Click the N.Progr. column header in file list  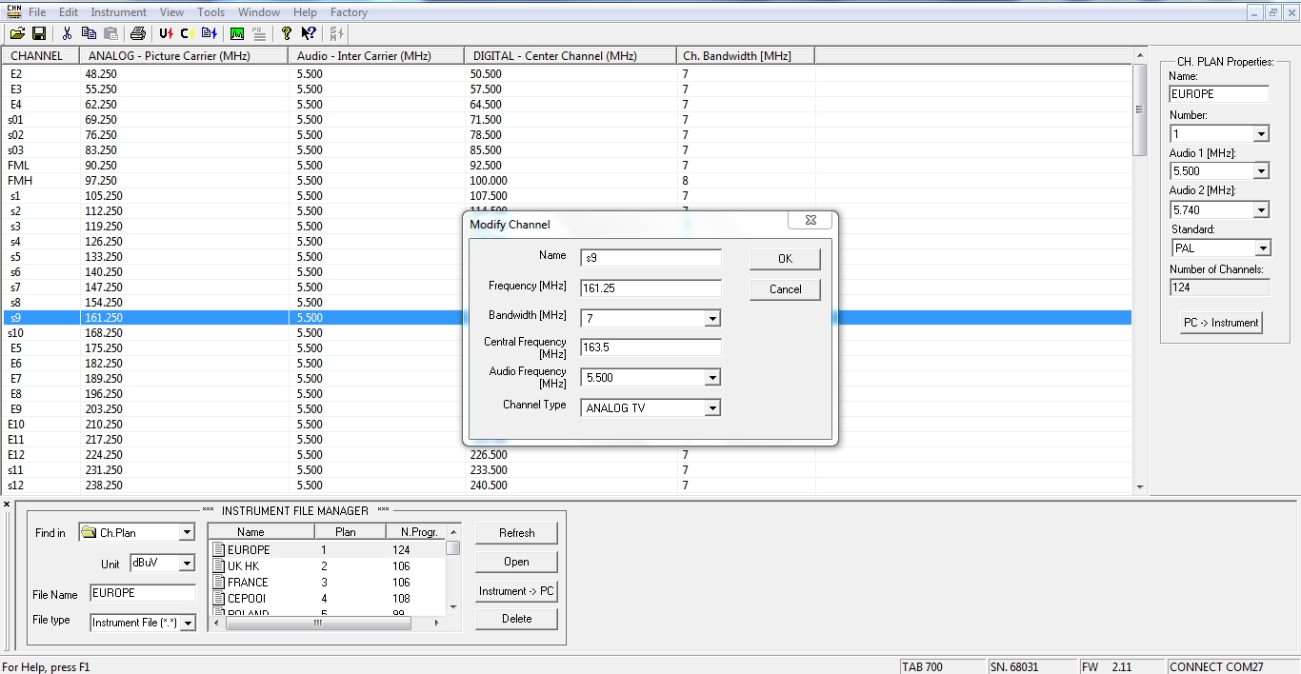416,532
